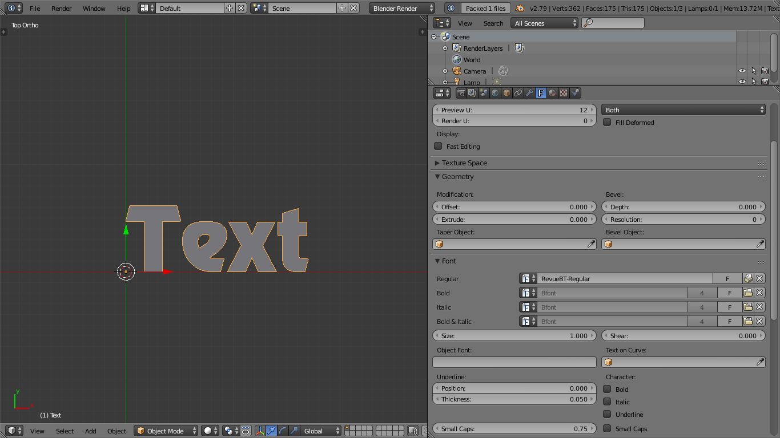
Task: Open the Material properties tab (sphere icon)
Action: pos(553,93)
